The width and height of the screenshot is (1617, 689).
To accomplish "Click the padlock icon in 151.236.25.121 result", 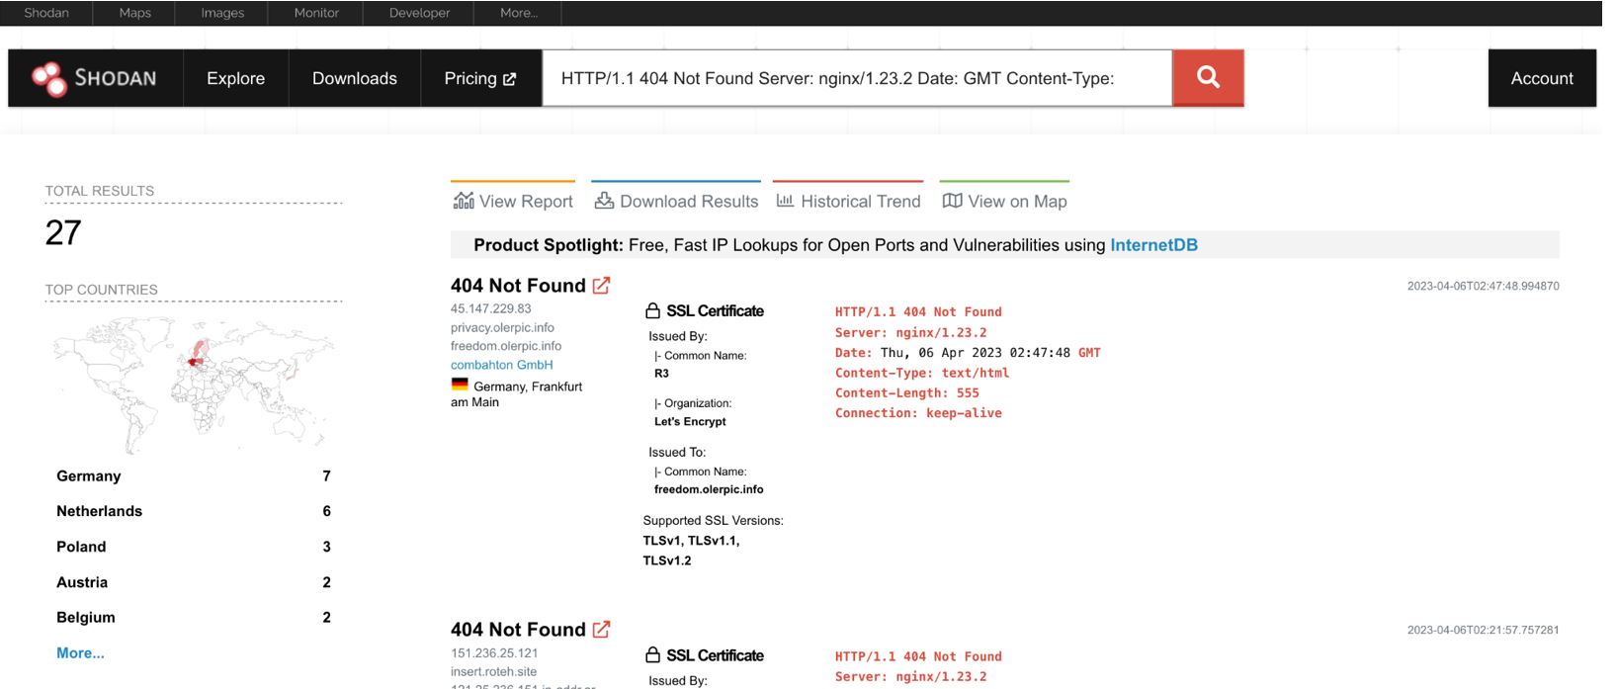I will [652, 655].
